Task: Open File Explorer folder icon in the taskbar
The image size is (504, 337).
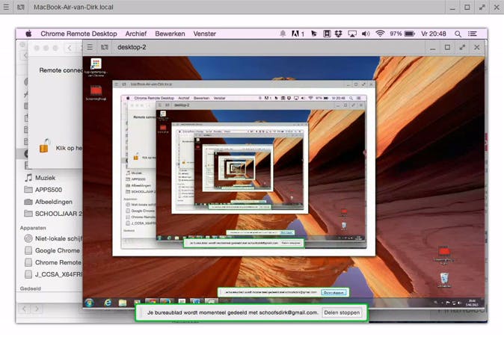Action: (x=123, y=303)
